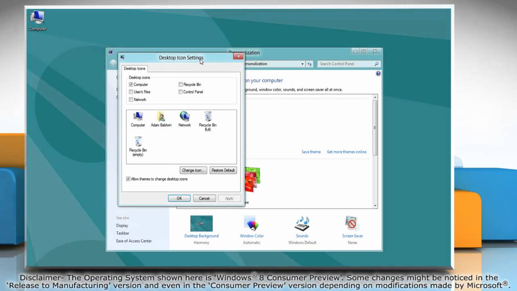Check the Network checkbox
This screenshot has height=291, width=517.
pos(131,99)
